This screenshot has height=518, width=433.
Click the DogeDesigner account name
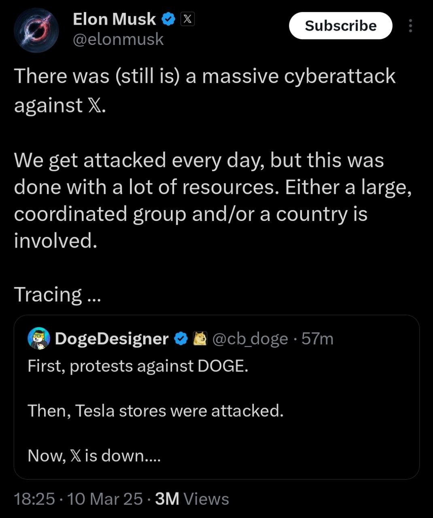(112, 339)
